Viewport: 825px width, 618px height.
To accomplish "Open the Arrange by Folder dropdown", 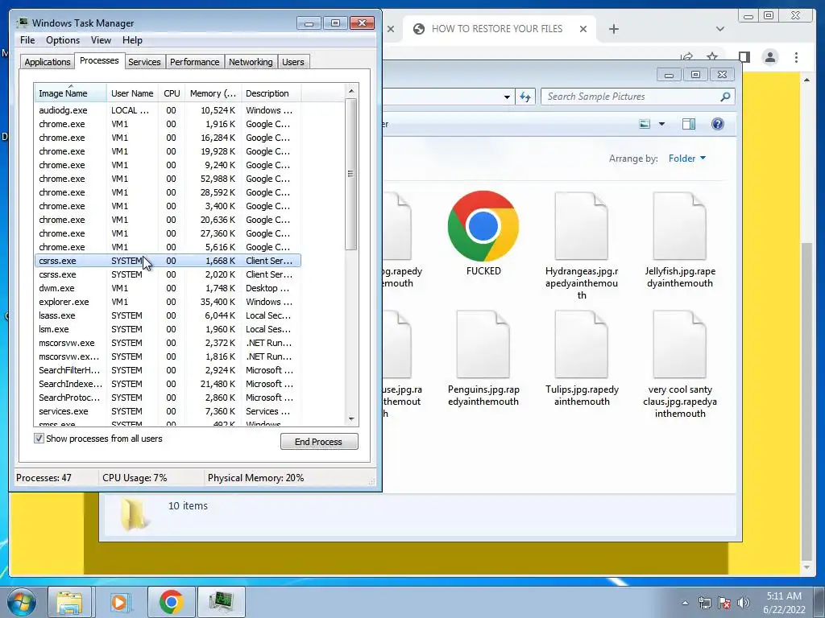I will (x=687, y=159).
